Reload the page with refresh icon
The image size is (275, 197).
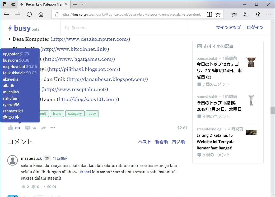(x=29, y=14)
